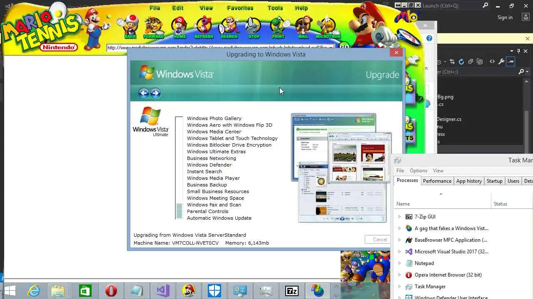The height and width of the screenshot is (299, 533).
Task: Open Solution Explorer window position dropdown
Action: click(x=512, y=51)
